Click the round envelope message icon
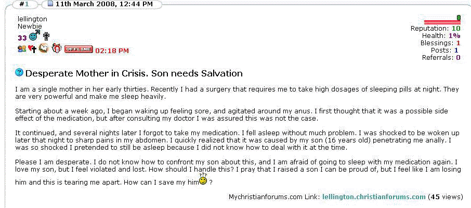 (x=44, y=48)
